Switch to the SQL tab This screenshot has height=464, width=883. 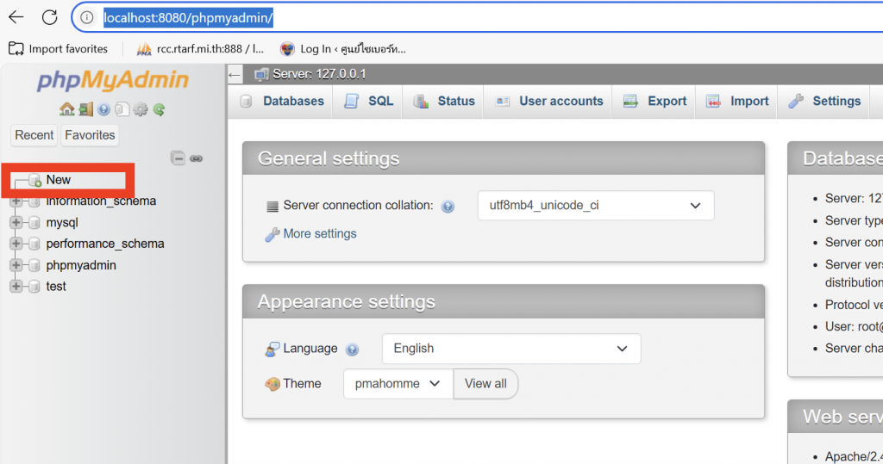tap(369, 102)
